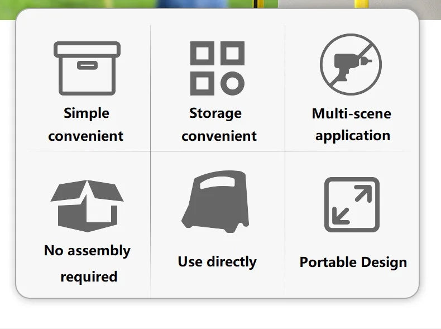This screenshot has height=329, width=441.
Task: Click the "Portable Design" label
Action: (353, 262)
